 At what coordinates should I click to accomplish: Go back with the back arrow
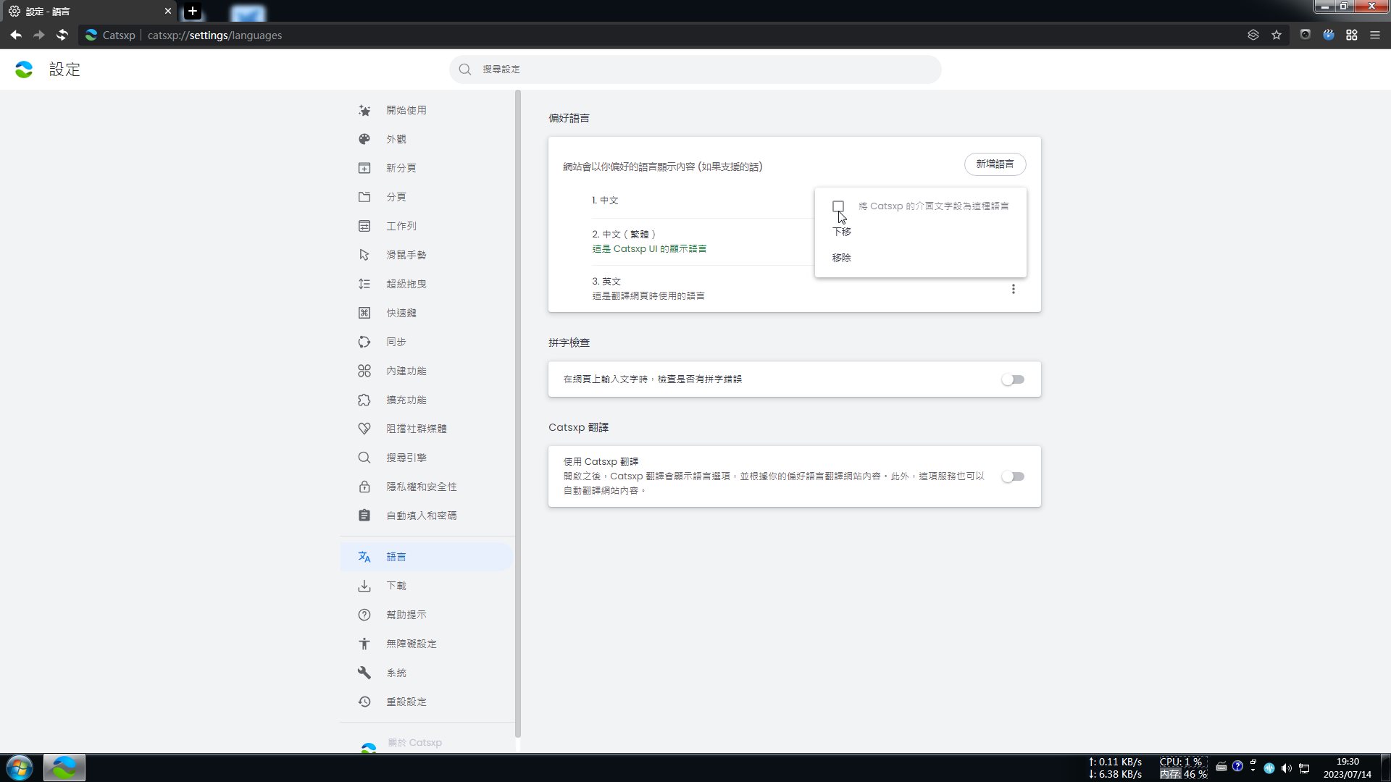pyautogui.click(x=16, y=35)
